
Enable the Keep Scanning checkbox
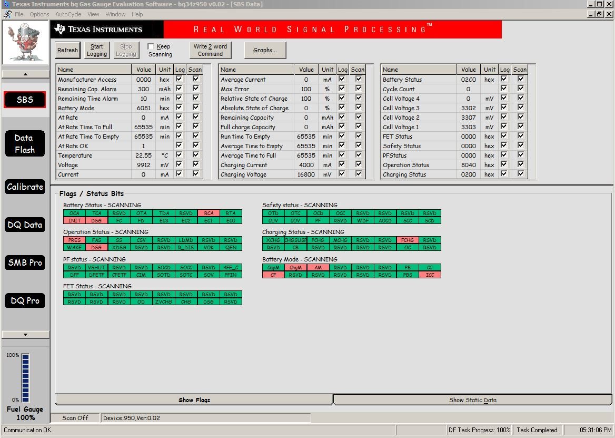[x=151, y=46]
